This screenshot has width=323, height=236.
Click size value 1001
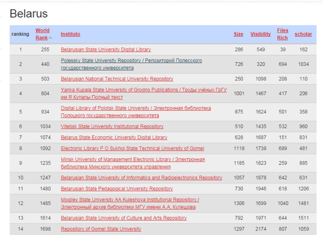[239, 93]
